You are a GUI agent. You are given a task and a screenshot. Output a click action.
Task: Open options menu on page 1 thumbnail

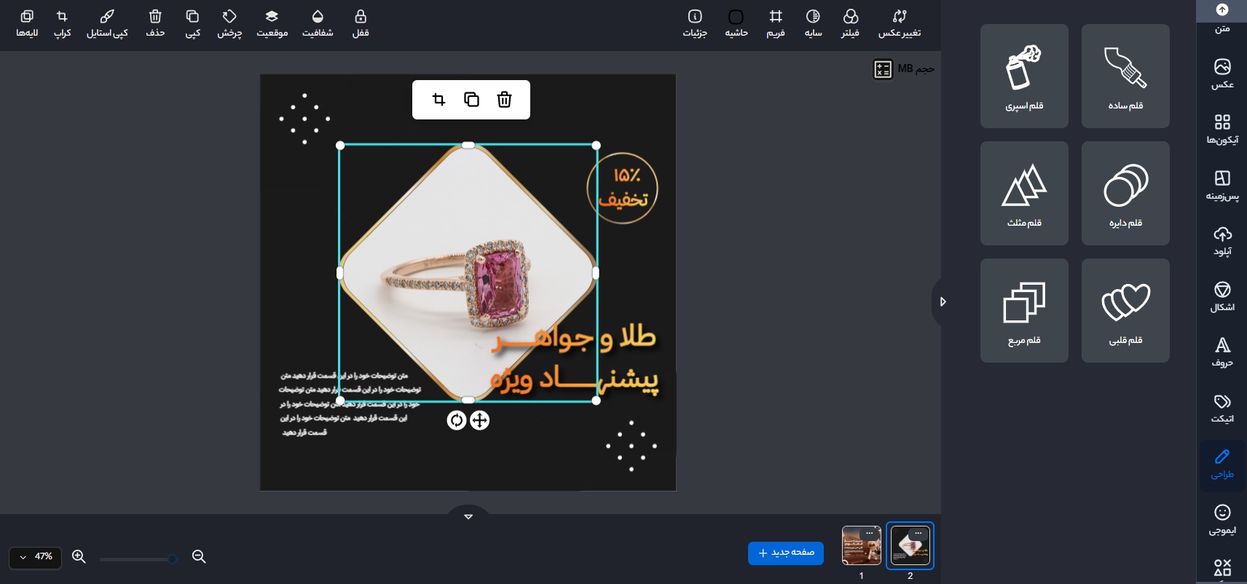870,534
